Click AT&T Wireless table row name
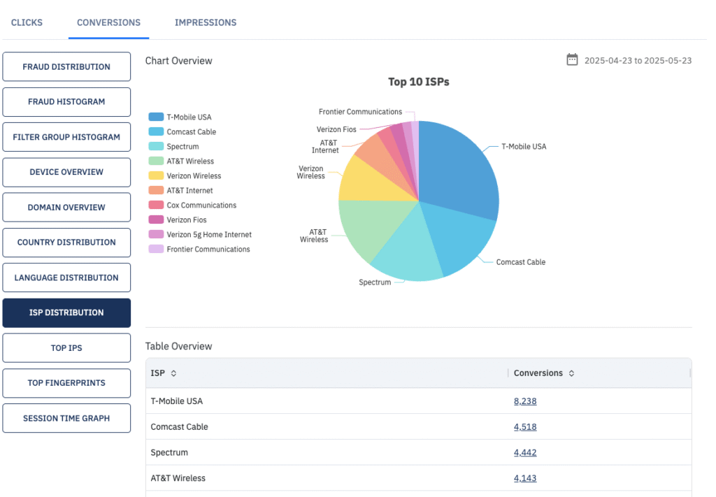This screenshot has height=497, width=716. tap(178, 478)
